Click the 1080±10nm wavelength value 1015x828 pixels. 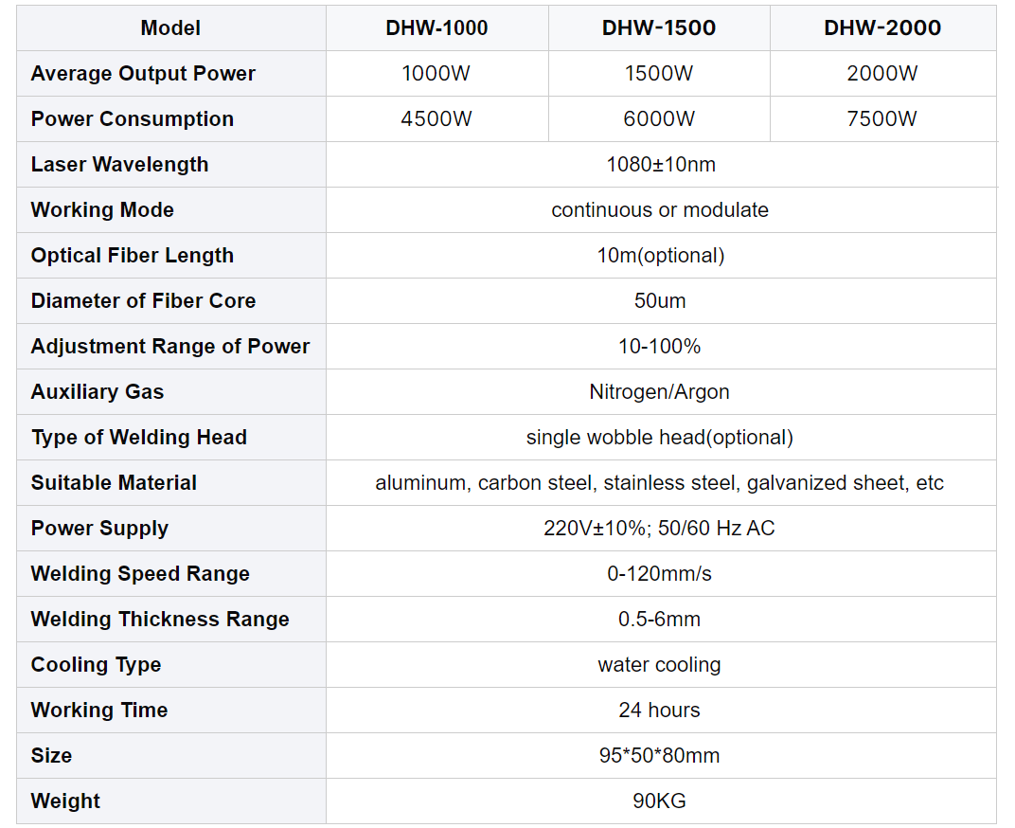pyautogui.click(x=660, y=164)
